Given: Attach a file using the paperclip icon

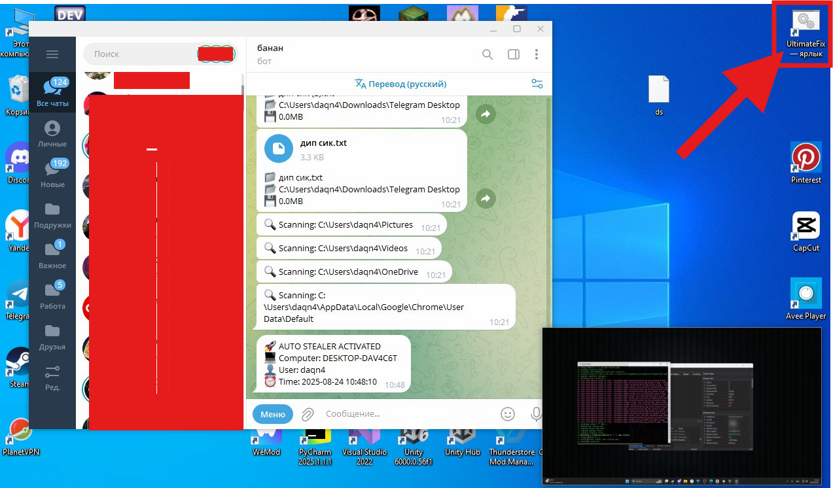Looking at the screenshot, I should tap(307, 413).
